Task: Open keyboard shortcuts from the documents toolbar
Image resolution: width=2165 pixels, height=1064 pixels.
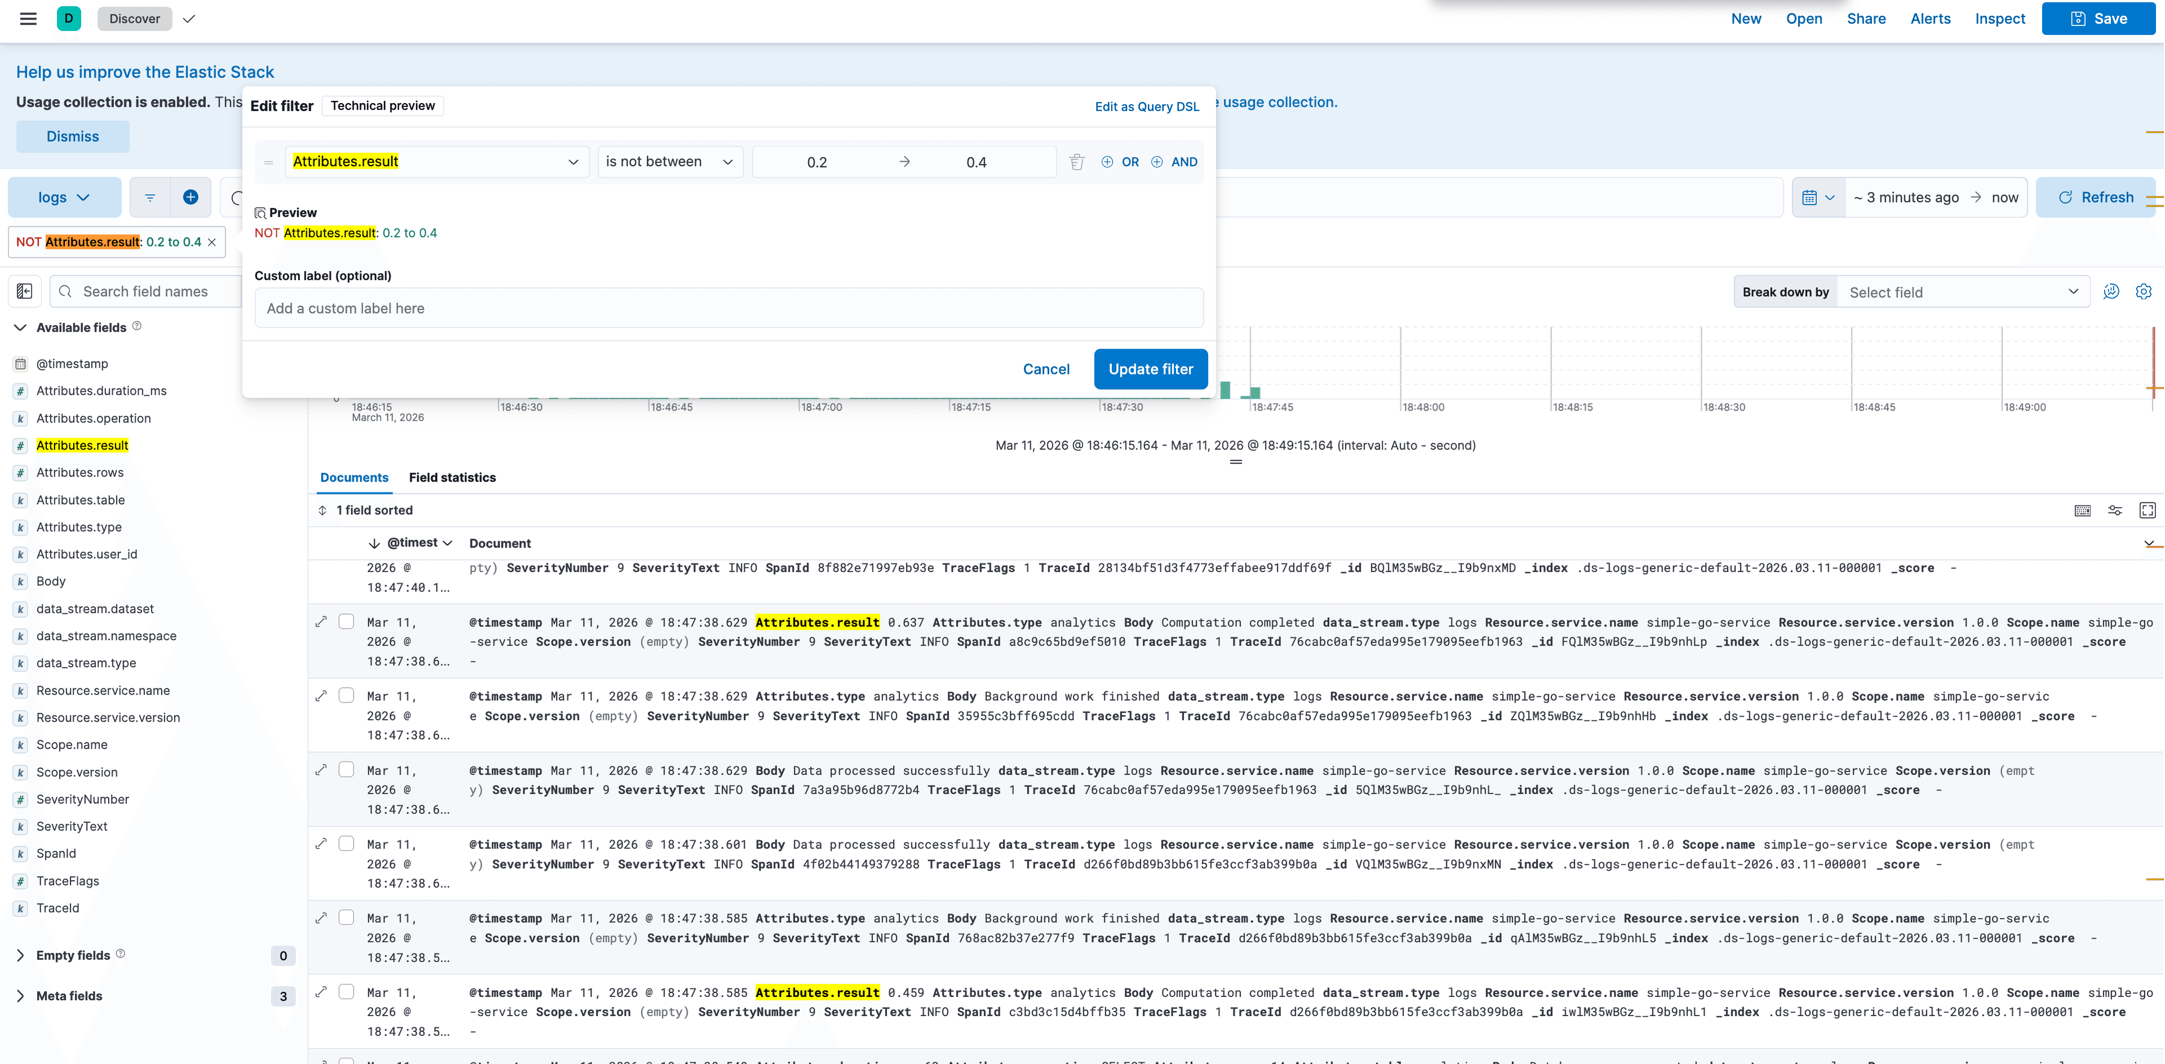Action: click(x=2083, y=510)
